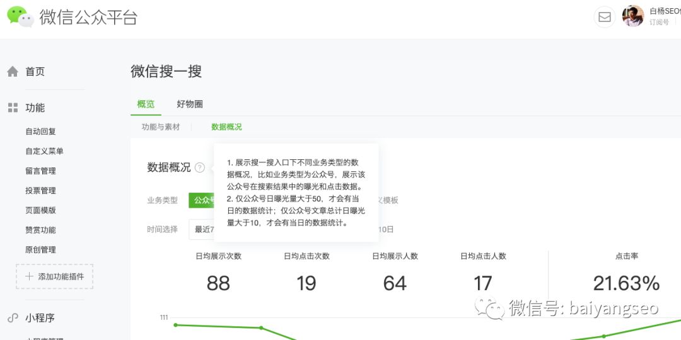
Task: Click the 日均点击人数 value 17
Action: point(483,283)
